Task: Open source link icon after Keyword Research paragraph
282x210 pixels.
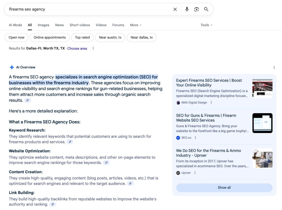Action: 70,142
